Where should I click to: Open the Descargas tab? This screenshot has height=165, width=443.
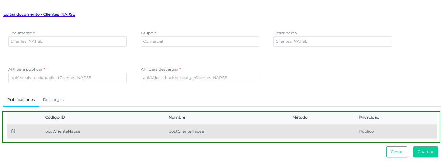pos(53,100)
